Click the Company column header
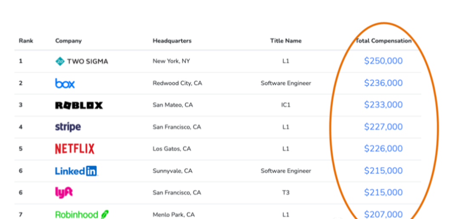 68,41
